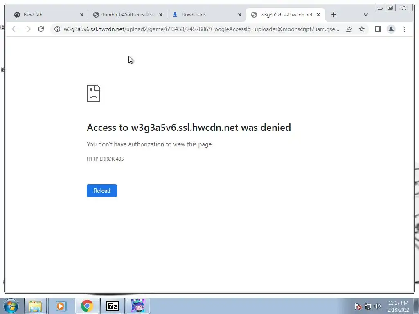This screenshot has width=419, height=314.
Task: Click the taskbar clock showing 11:17 PM
Action: coord(398,306)
